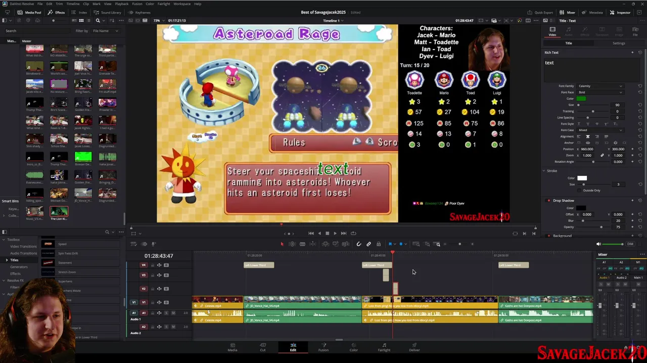Screen dimensions: 647x363
Task: Choose center text alignment
Action: pyautogui.click(x=587, y=137)
